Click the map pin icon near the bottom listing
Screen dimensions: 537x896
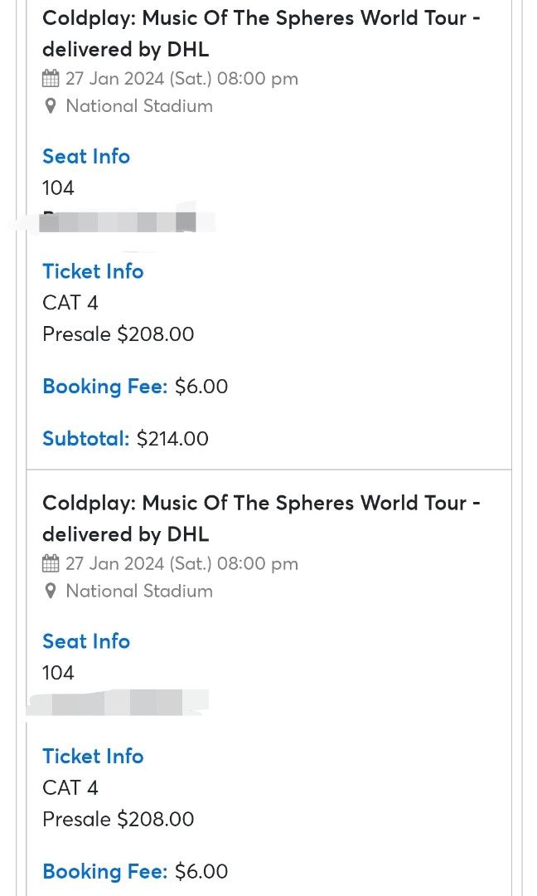[51, 592]
